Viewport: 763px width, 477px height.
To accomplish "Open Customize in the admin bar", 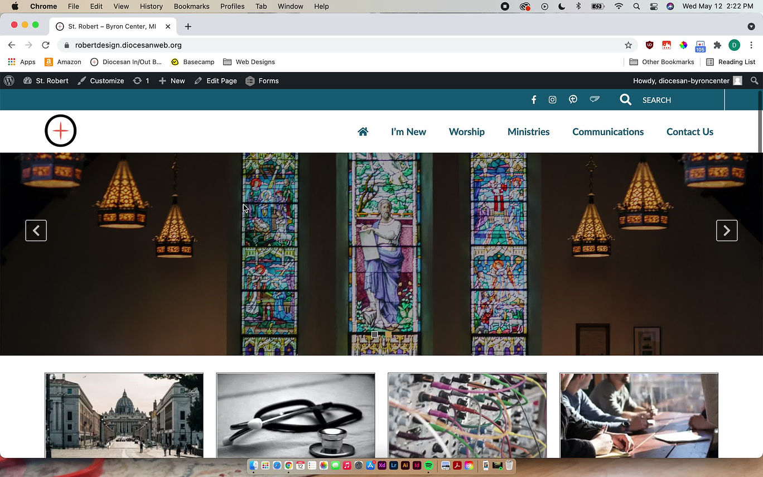I will 101,81.
